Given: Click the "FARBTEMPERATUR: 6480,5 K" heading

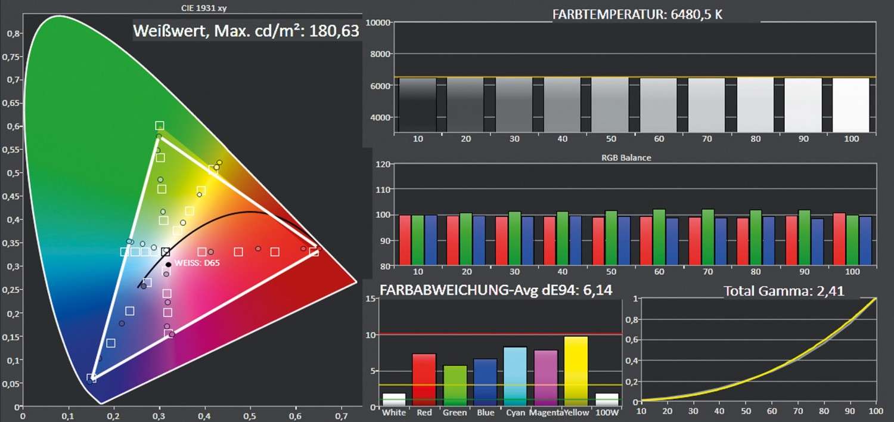Looking at the screenshot, I should click(x=637, y=14).
